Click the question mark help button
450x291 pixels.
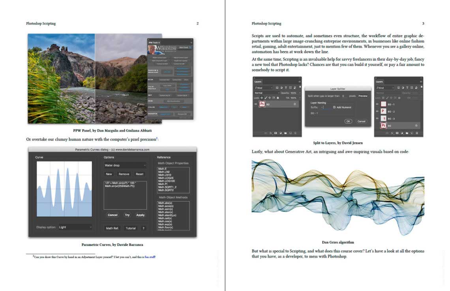pyautogui.click(x=143, y=228)
